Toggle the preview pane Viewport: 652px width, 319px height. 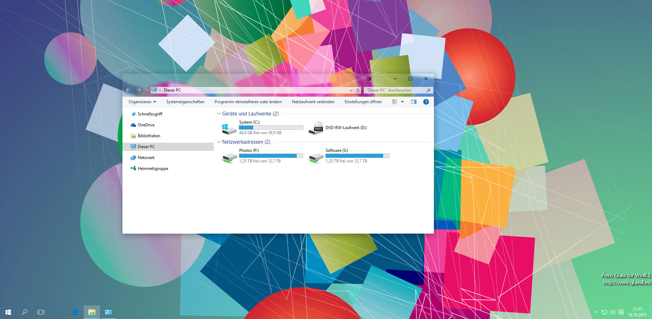(414, 102)
